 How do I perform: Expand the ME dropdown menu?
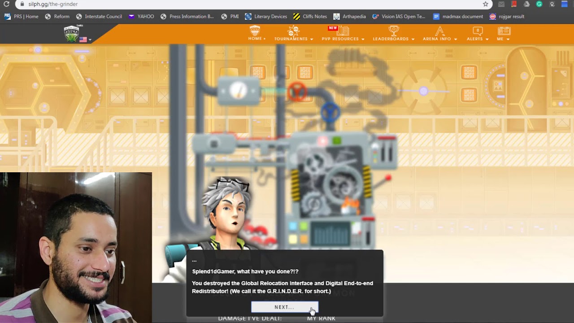[x=504, y=34]
